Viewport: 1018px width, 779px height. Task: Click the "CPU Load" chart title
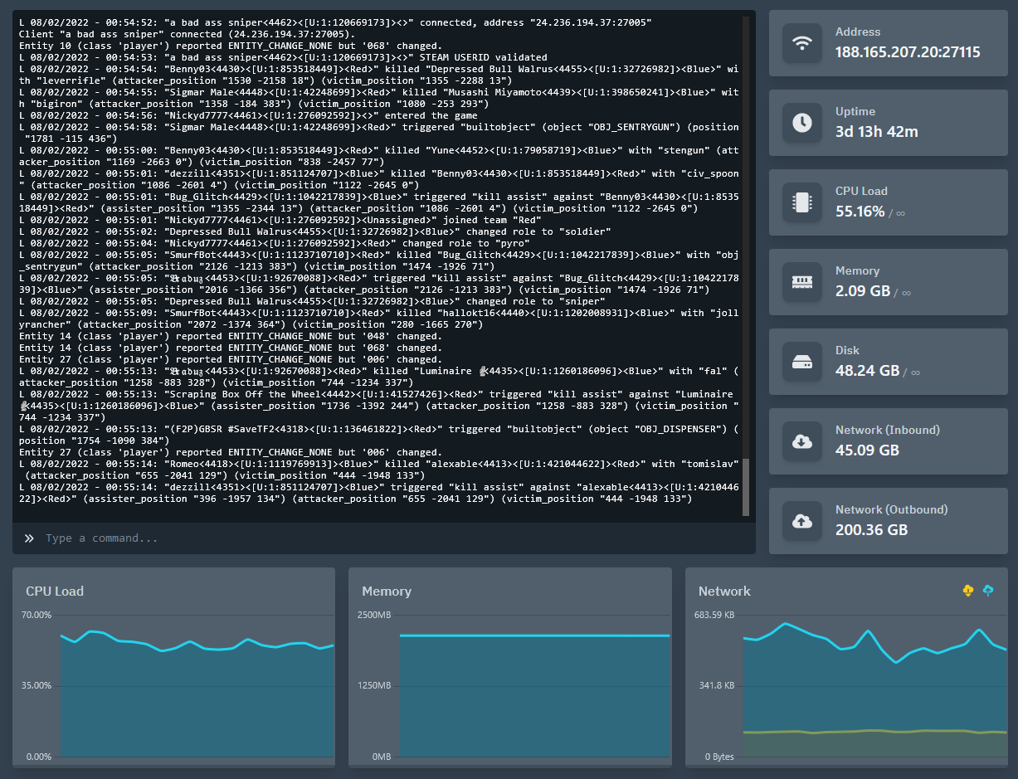(x=55, y=591)
